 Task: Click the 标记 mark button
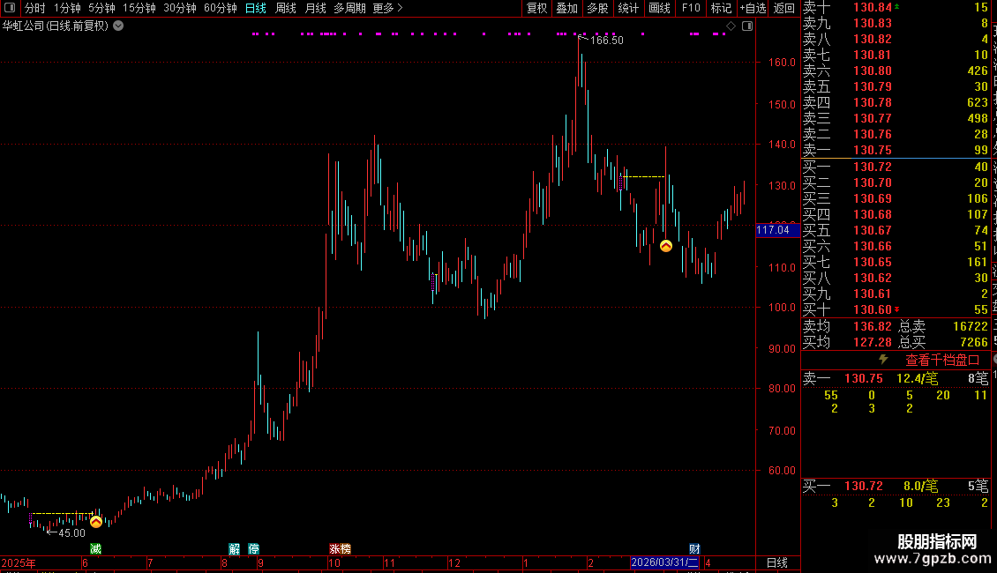[x=721, y=8]
